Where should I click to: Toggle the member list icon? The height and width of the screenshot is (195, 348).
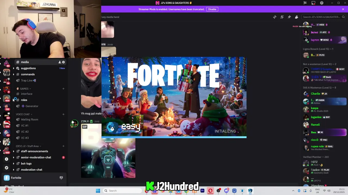[297, 17]
